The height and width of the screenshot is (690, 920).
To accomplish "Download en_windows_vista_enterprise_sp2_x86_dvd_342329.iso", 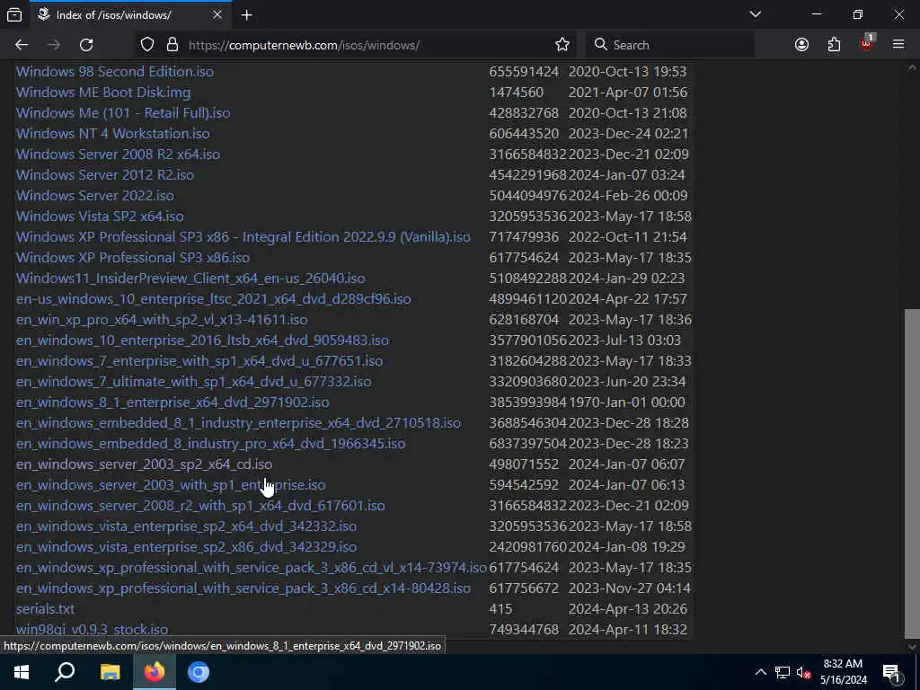I will point(186,546).
